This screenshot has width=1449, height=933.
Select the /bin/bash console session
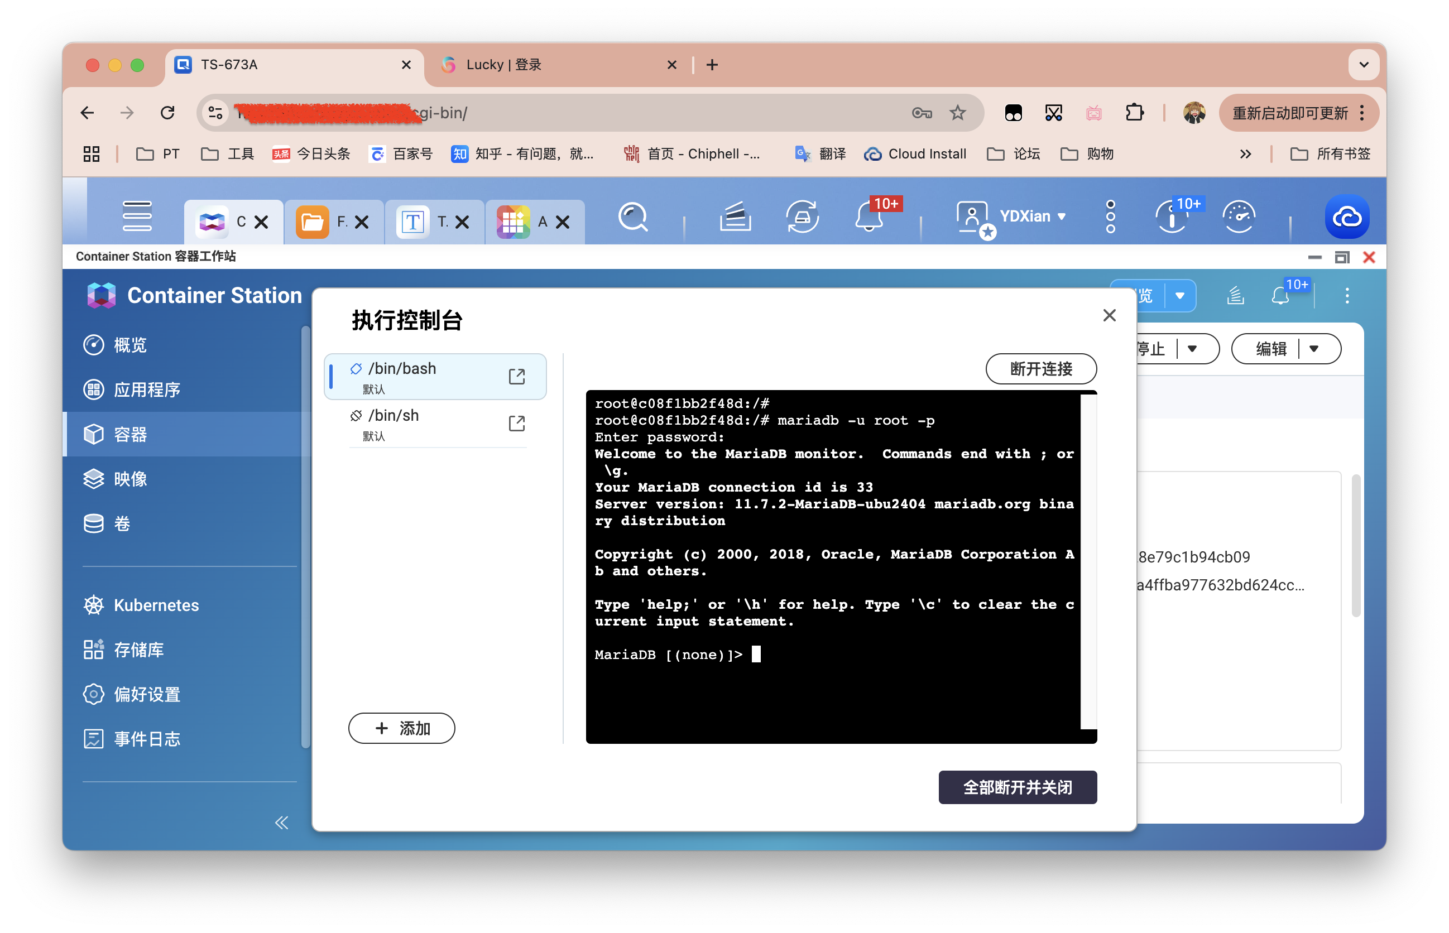(435, 376)
